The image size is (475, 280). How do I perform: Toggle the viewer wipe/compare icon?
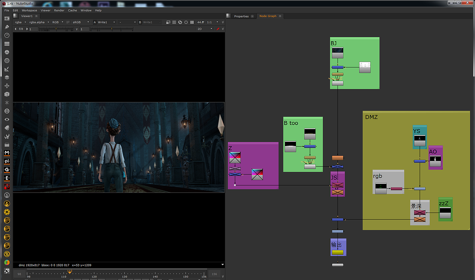click(168, 22)
